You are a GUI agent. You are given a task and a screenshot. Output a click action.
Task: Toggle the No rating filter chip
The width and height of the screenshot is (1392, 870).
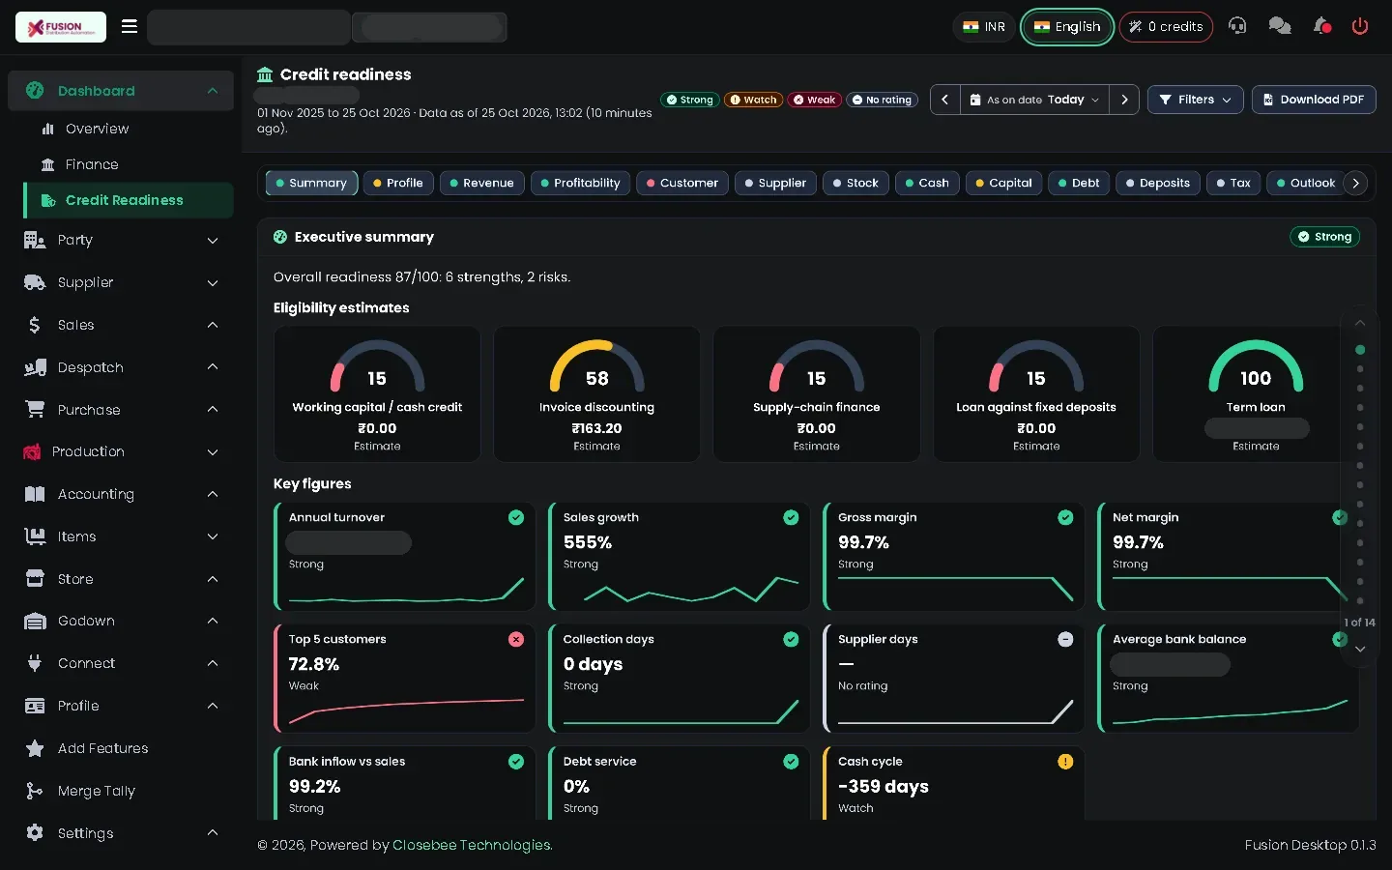pyautogui.click(x=883, y=100)
